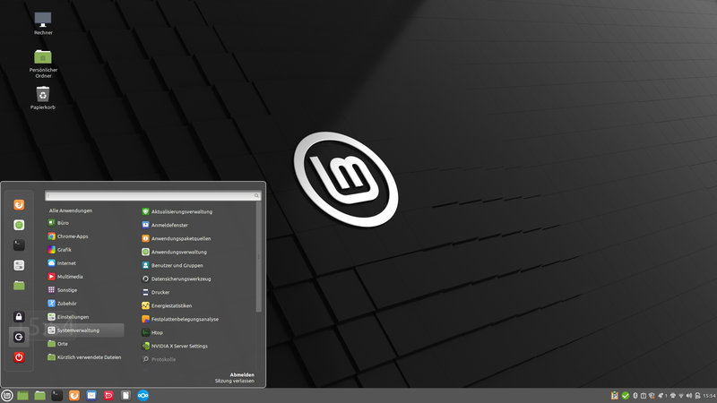Click the clipboard tray icon
This screenshot has width=717, height=403.
point(615,396)
